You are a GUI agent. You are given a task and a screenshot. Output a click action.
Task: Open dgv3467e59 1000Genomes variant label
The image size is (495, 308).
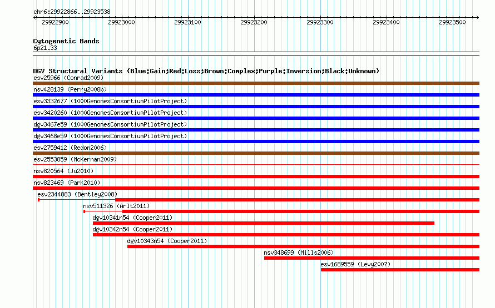(x=110, y=124)
